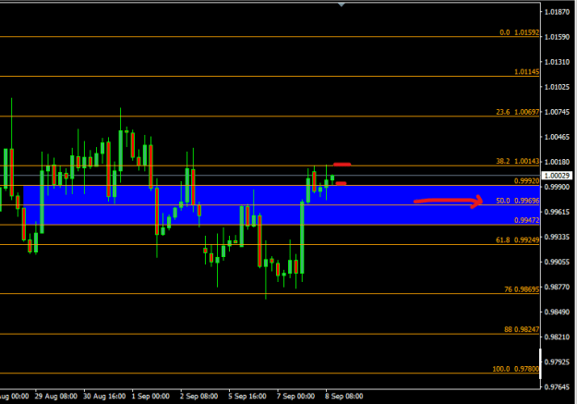Click price scale value 0.98770
The image size is (577, 404).
coord(557,287)
